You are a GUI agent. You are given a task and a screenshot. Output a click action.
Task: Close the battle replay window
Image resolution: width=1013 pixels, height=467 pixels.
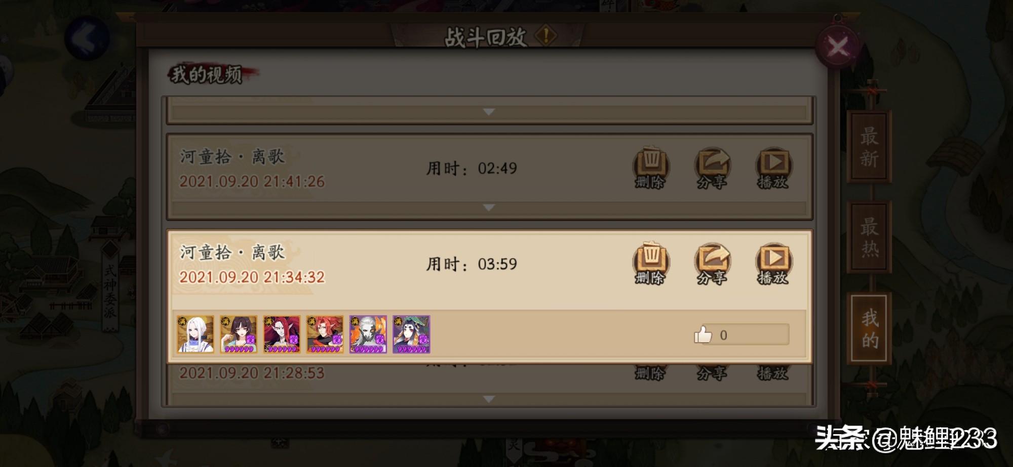point(837,48)
